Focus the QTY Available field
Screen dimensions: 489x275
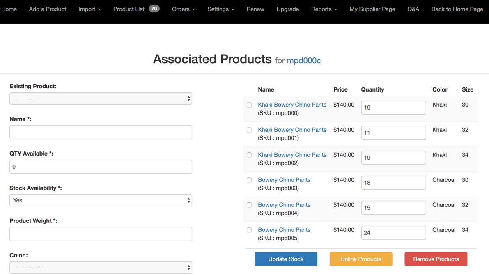click(101, 167)
